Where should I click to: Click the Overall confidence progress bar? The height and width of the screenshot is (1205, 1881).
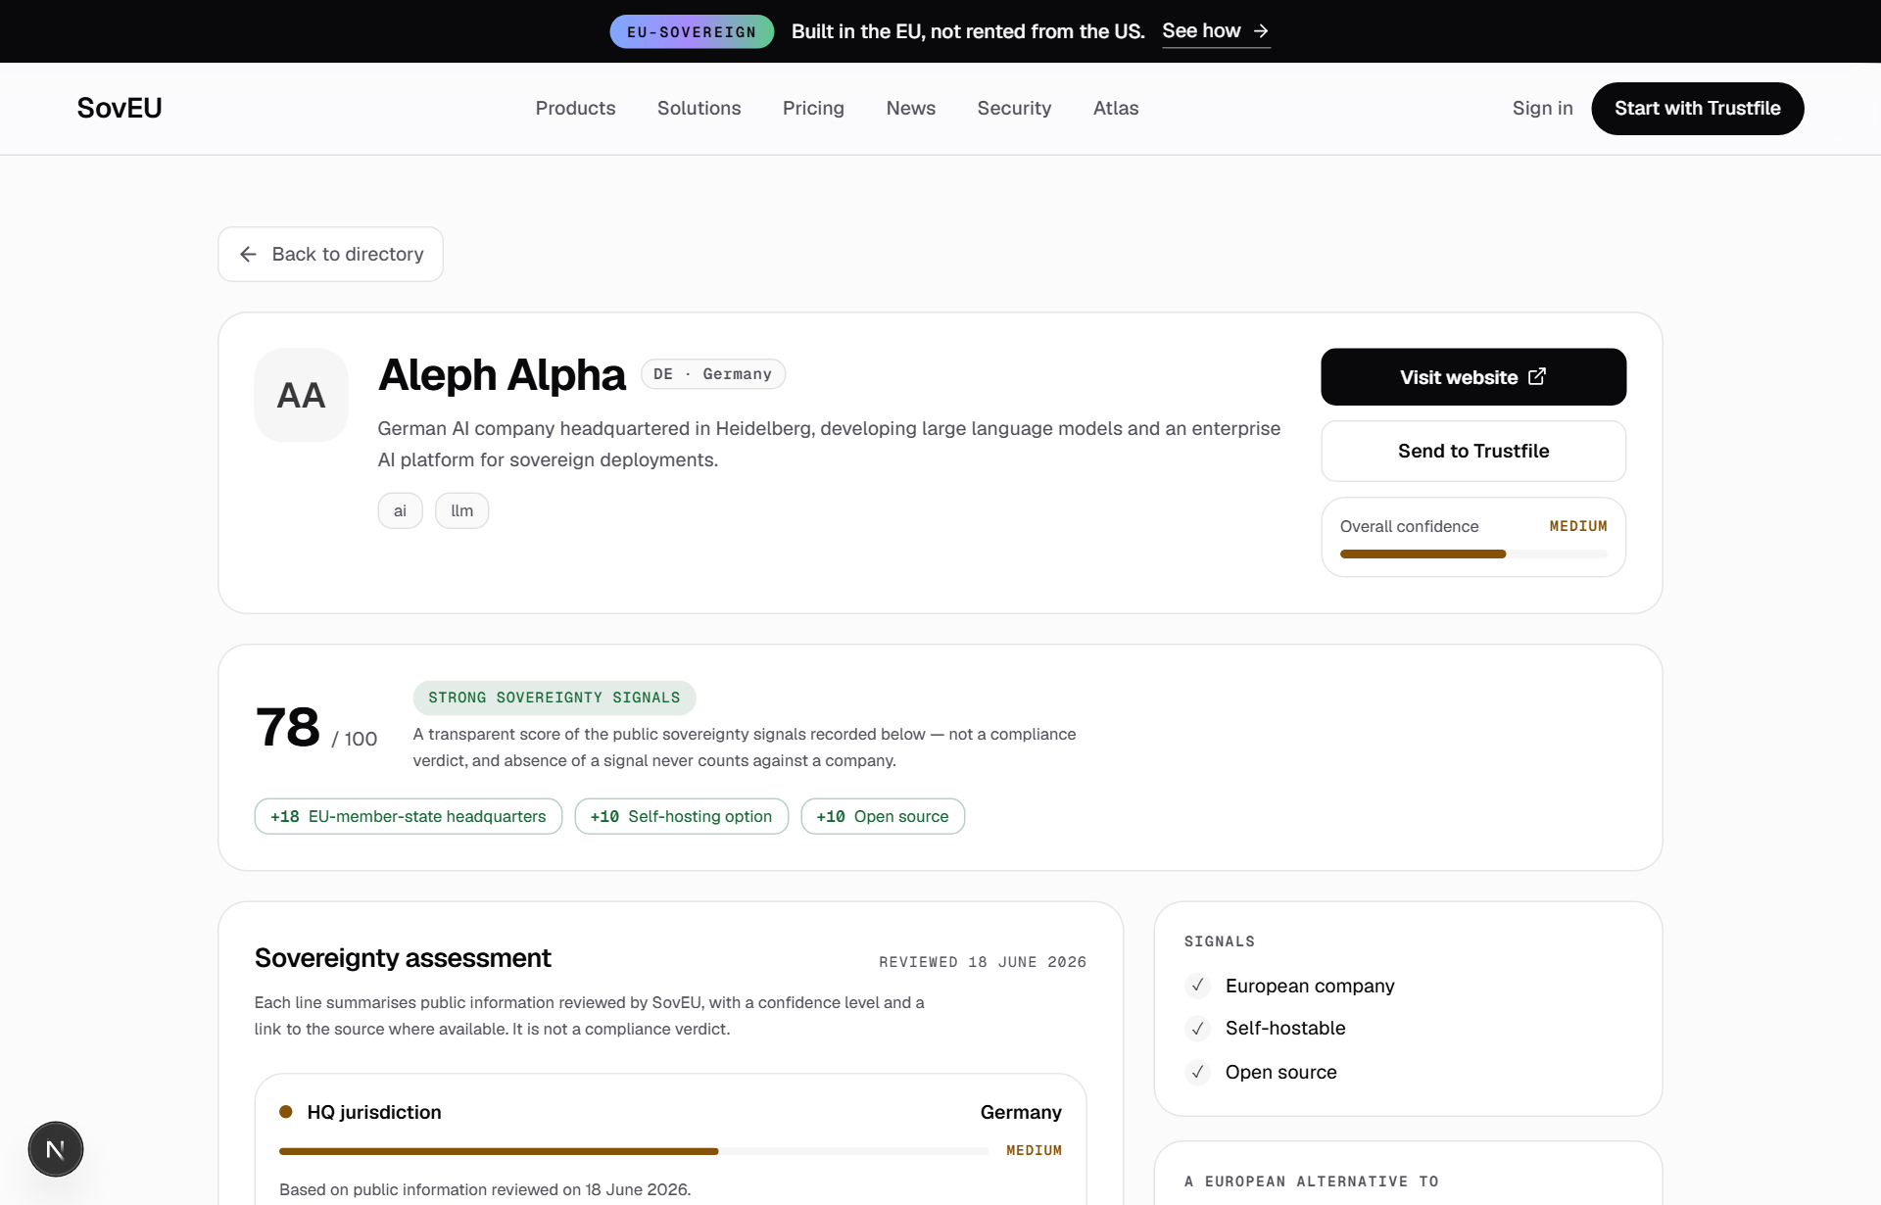point(1472,554)
